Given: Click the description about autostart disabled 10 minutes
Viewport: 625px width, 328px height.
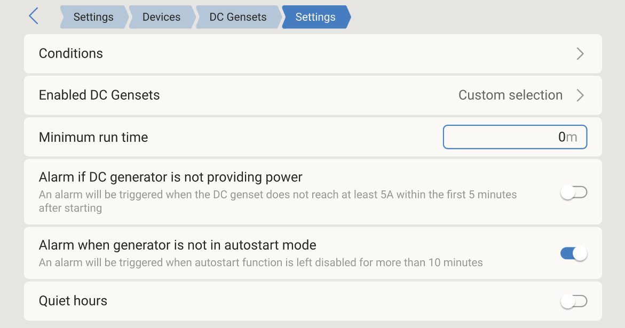Looking at the screenshot, I should point(260,263).
